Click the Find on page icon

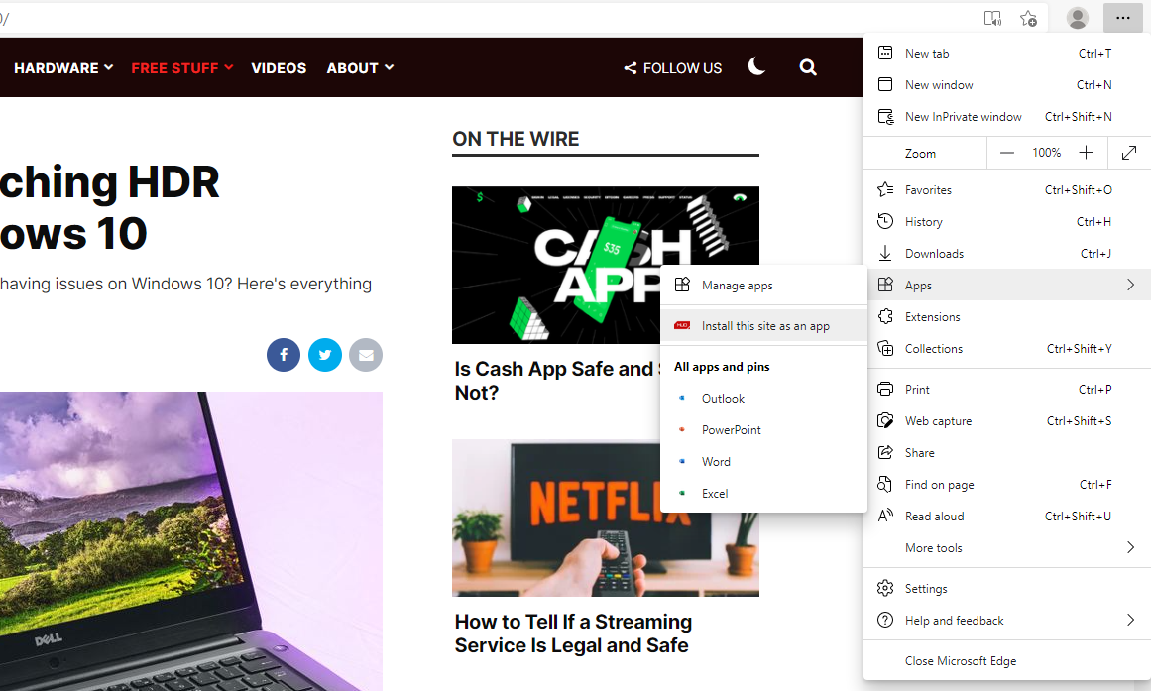885,484
